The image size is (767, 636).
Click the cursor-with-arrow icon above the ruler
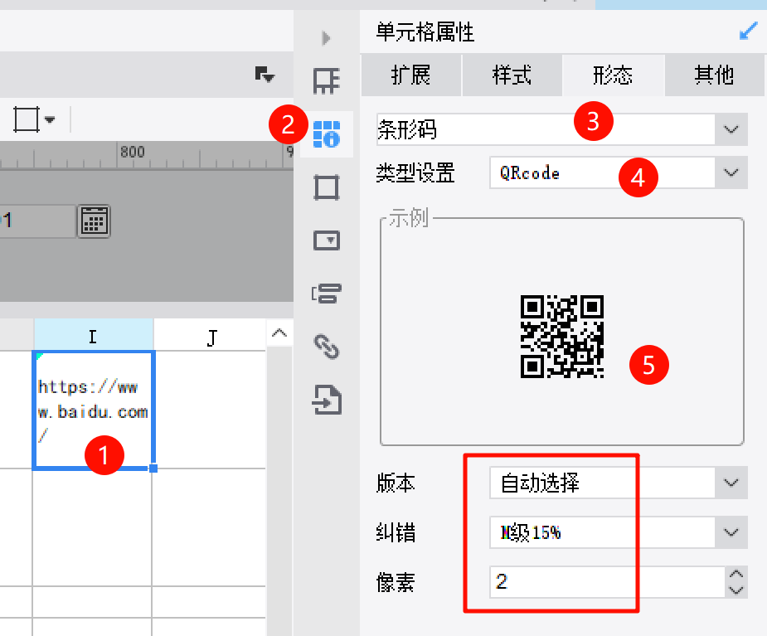265,75
